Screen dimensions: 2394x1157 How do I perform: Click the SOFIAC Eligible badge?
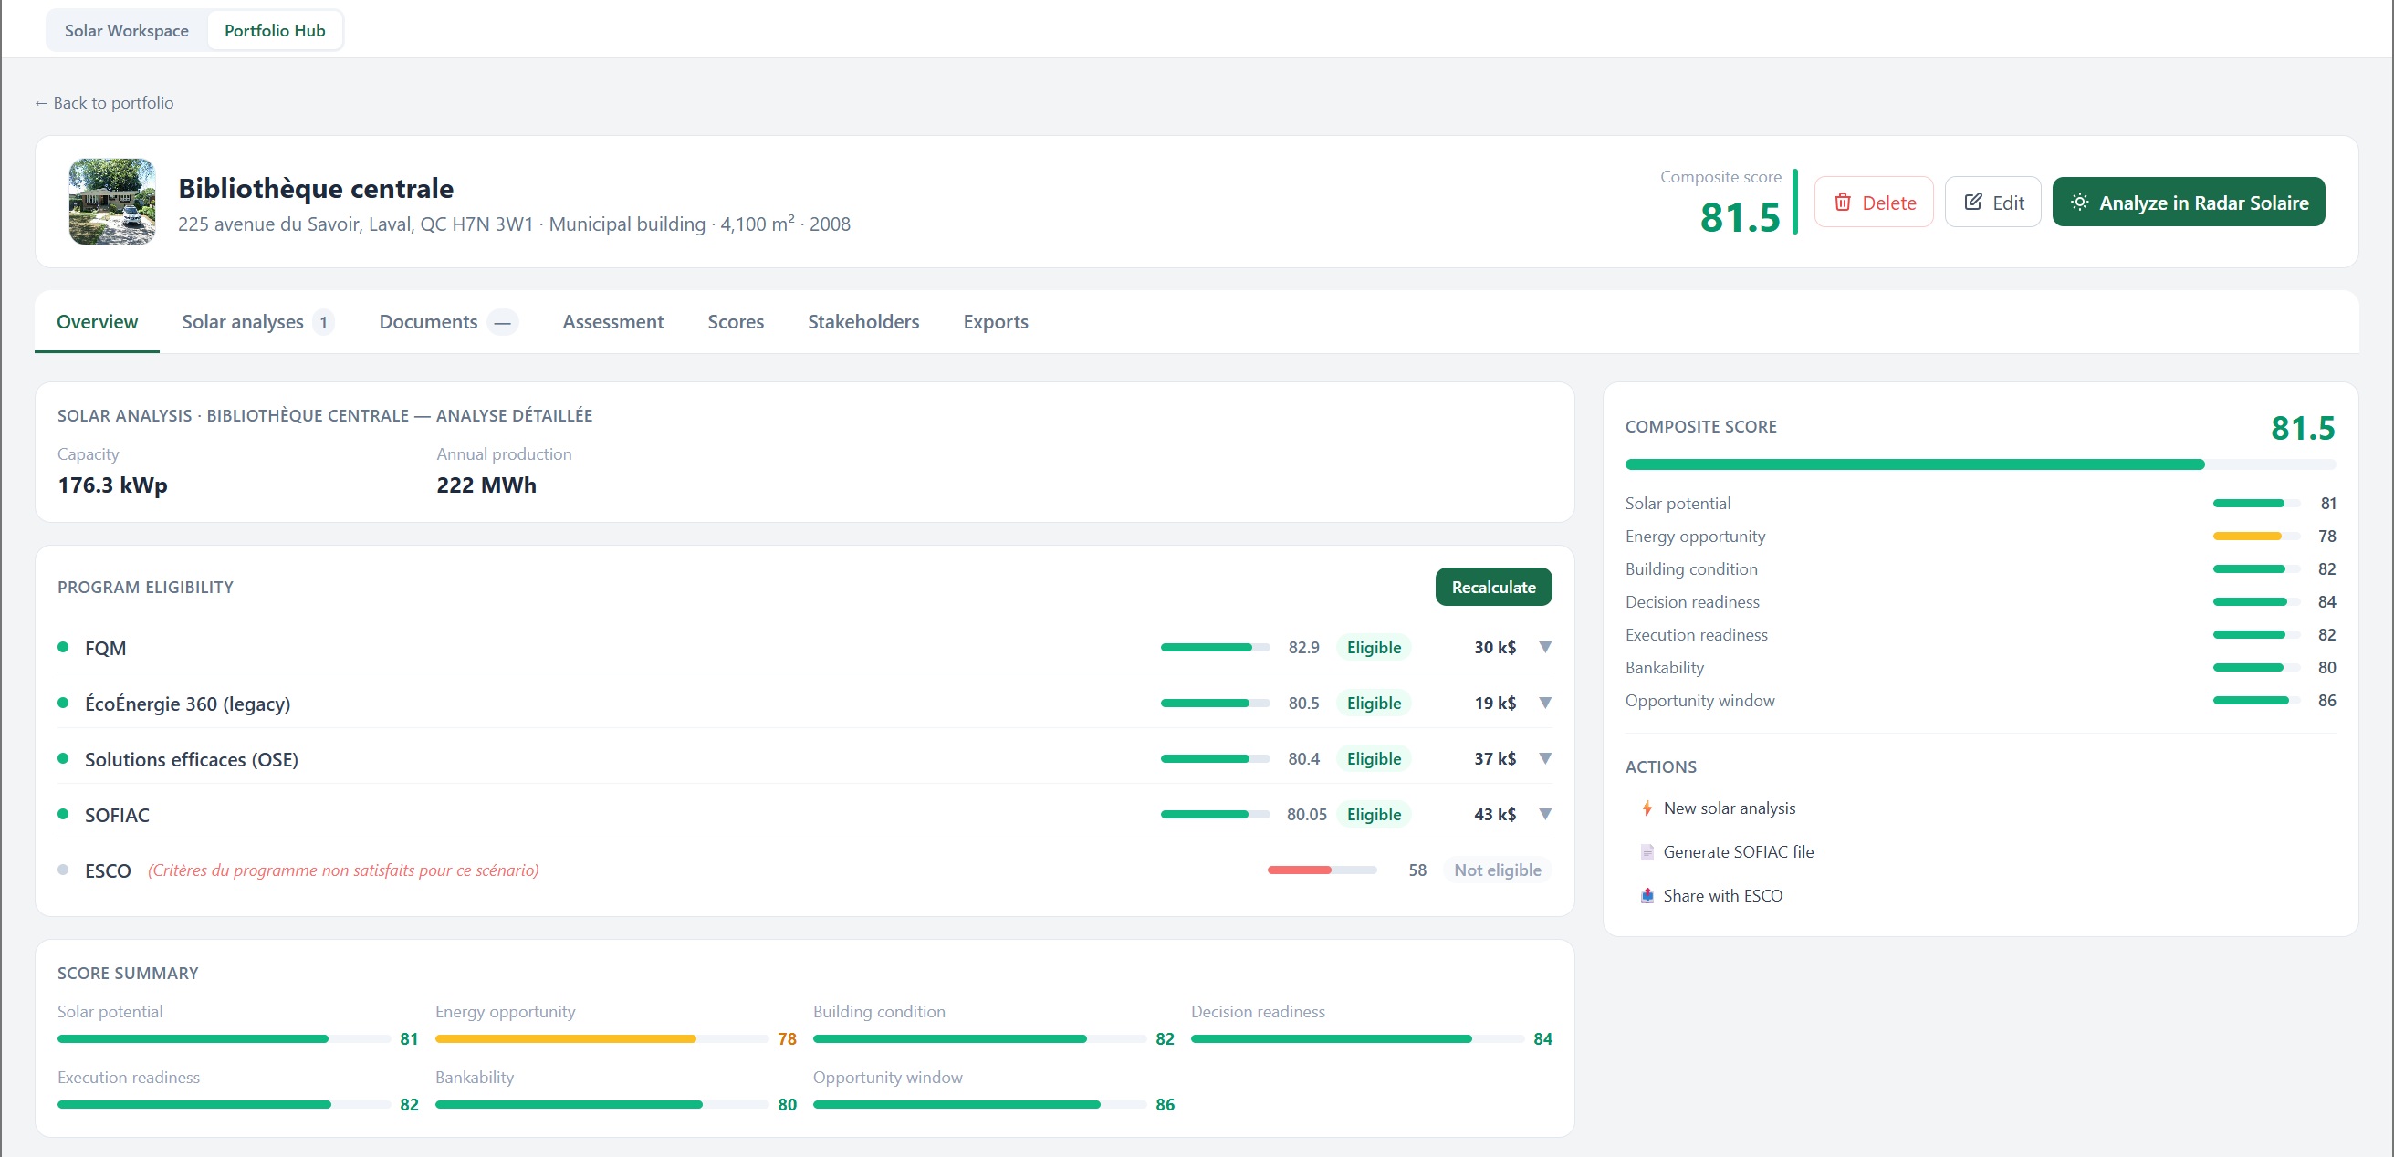tap(1374, 814)
